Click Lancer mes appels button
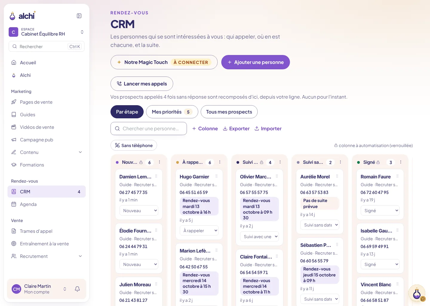The width and height of the screenshot is (430, 306). pyautogui.click(x=142, y=84)
